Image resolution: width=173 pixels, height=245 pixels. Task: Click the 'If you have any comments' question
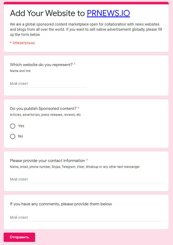click(x=61, y=204)
